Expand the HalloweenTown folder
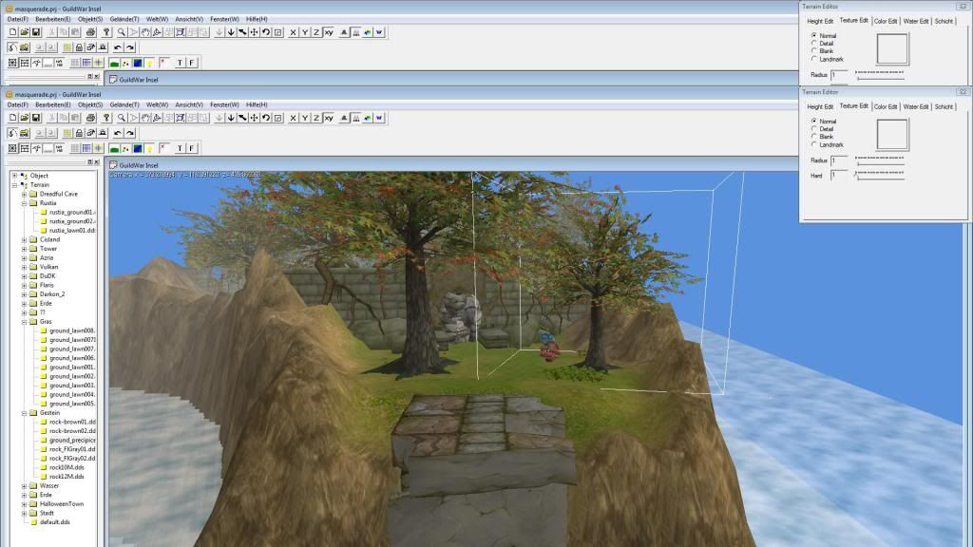973x547 pixels. coord(24,504)
